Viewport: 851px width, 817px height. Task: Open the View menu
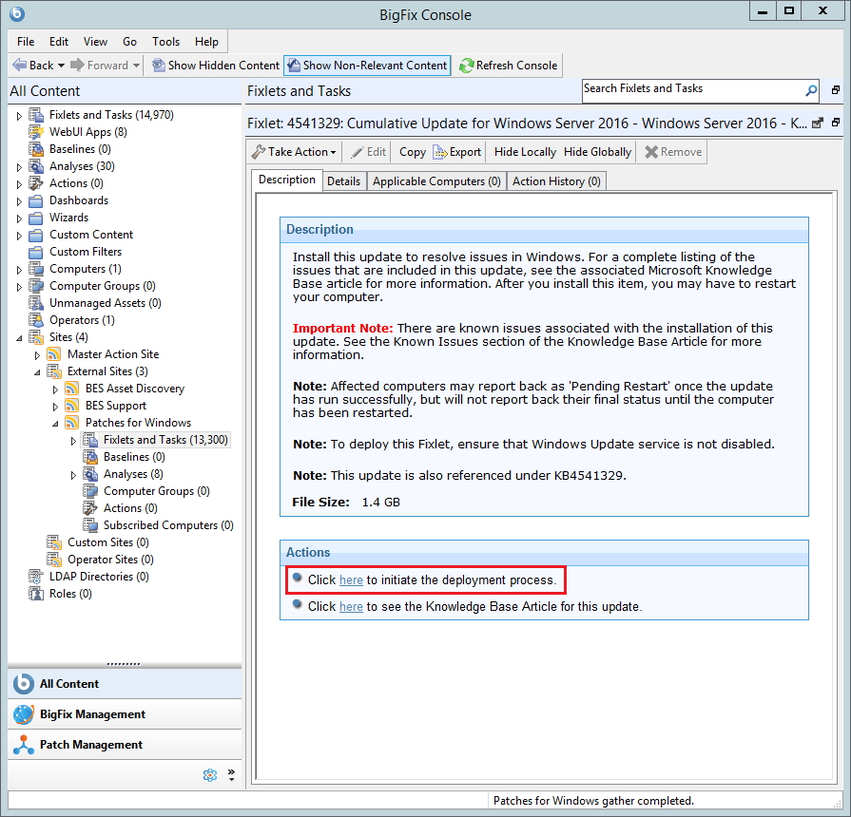click(x=95, y=42)
